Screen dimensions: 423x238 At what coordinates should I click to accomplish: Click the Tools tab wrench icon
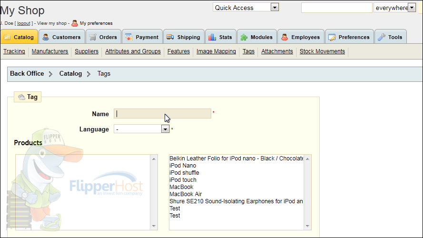(382, 37)
